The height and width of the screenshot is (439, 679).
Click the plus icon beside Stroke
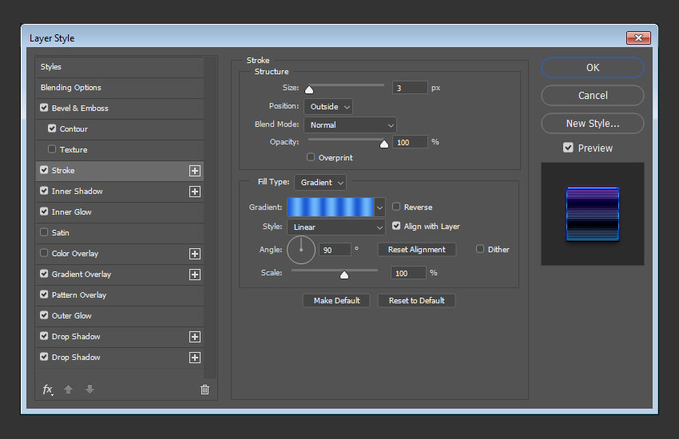194,171
